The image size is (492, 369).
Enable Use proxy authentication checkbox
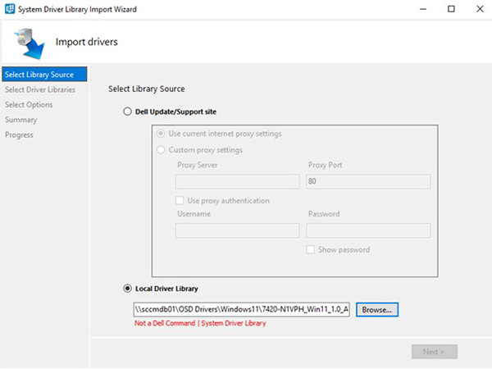pyautogui.click(x=180, y=201)
